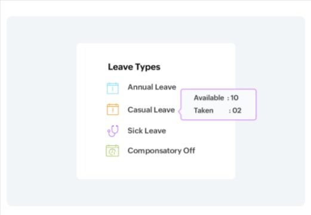Viewport: 311px width, 215px height.
Task: Select the Casual Leave text label
Action: 151,110
